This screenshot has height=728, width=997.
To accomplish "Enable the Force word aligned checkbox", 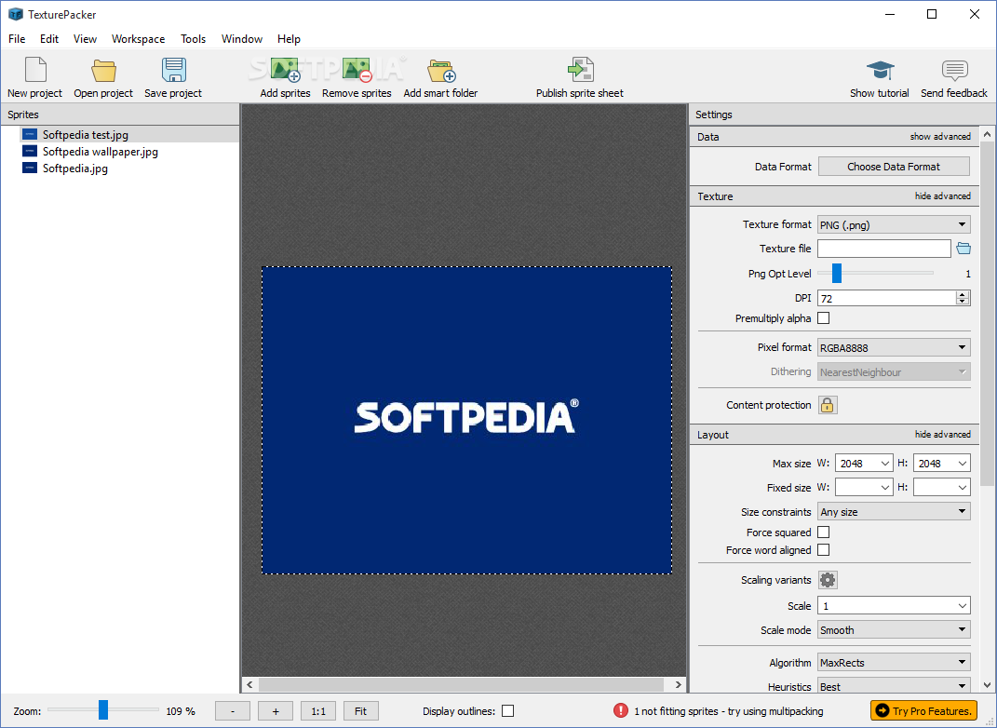I will [824, 550].
